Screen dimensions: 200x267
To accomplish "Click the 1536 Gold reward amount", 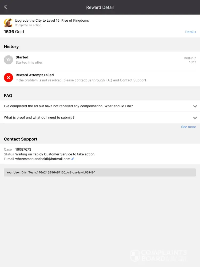I will (x=14, y=32).
